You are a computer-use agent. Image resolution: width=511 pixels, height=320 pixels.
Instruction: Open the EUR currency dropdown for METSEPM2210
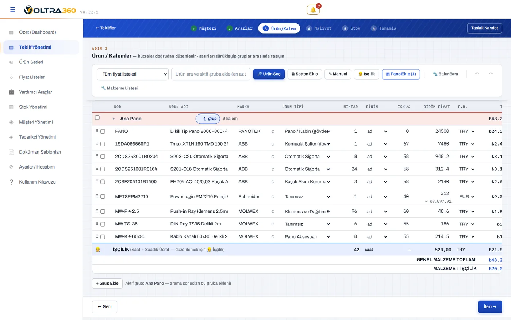pos(467,197)
